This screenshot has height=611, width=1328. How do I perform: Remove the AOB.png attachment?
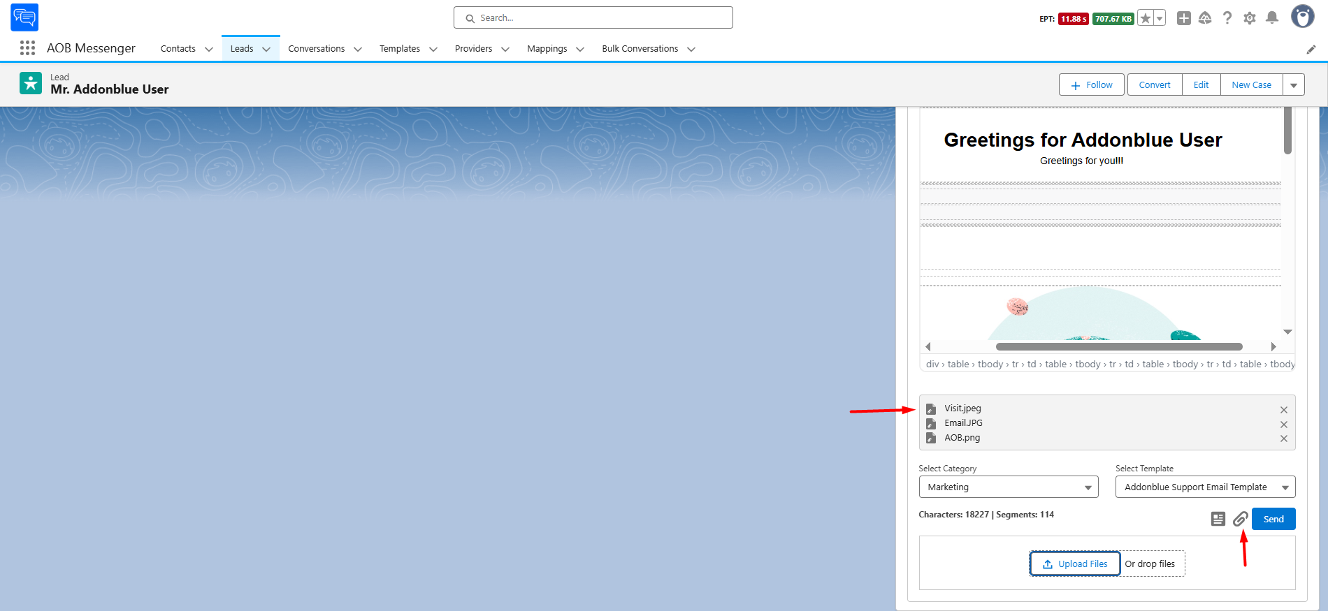click(1284, 439)
